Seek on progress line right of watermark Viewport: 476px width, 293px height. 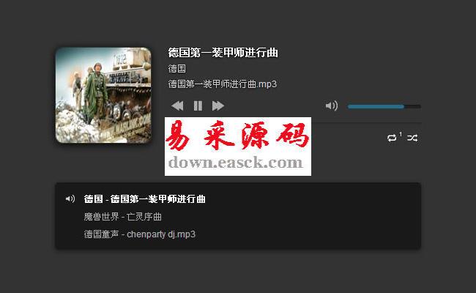point(366,122)
